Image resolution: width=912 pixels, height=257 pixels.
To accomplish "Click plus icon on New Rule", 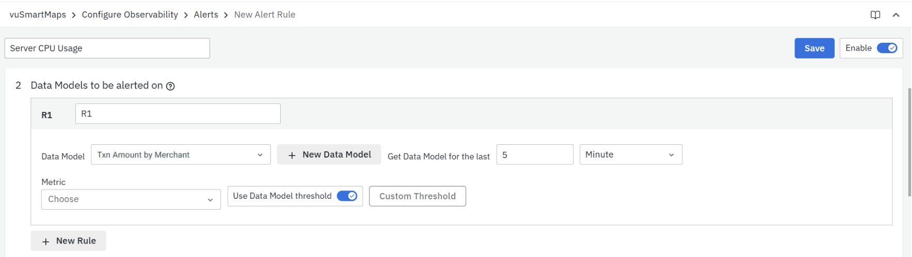I will (x=46, y=242).
